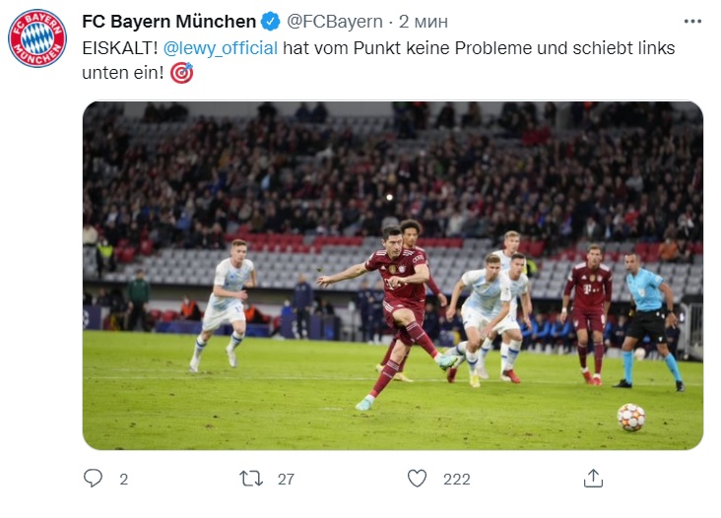Retweet using the arrows icon
The image size is (721, 518).
point(251,479)
